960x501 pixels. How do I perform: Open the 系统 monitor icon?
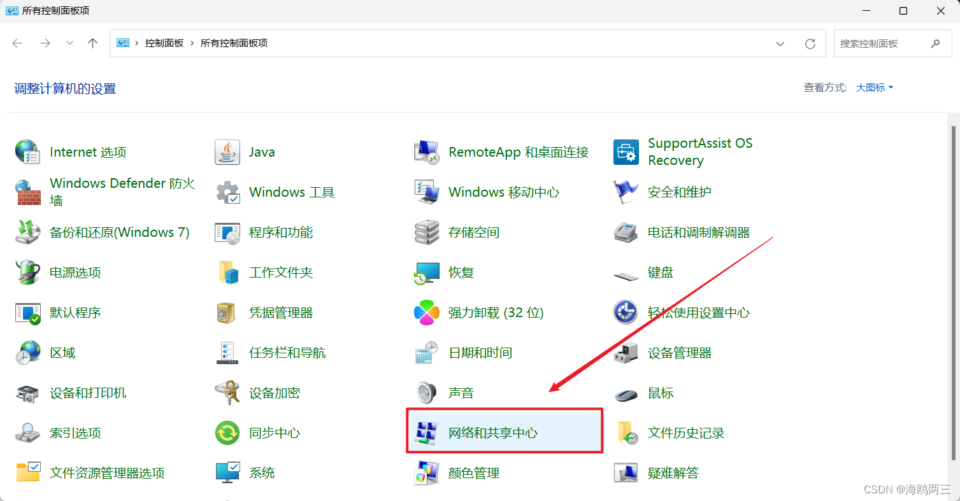click(x=227, y=473)
